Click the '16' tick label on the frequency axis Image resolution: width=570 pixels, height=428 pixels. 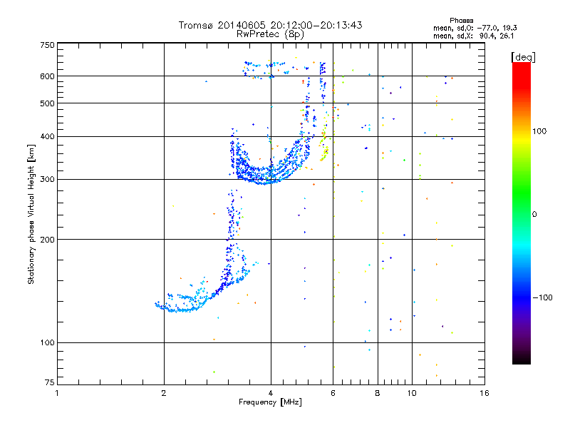[x=484, y=393]
